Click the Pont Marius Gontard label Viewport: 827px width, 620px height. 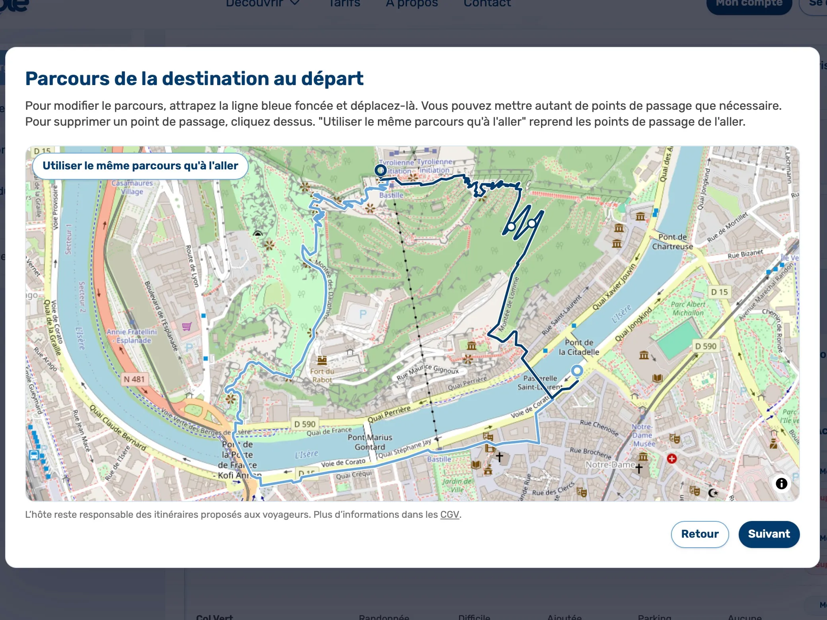pyautogui.click(x=370, y=442)
